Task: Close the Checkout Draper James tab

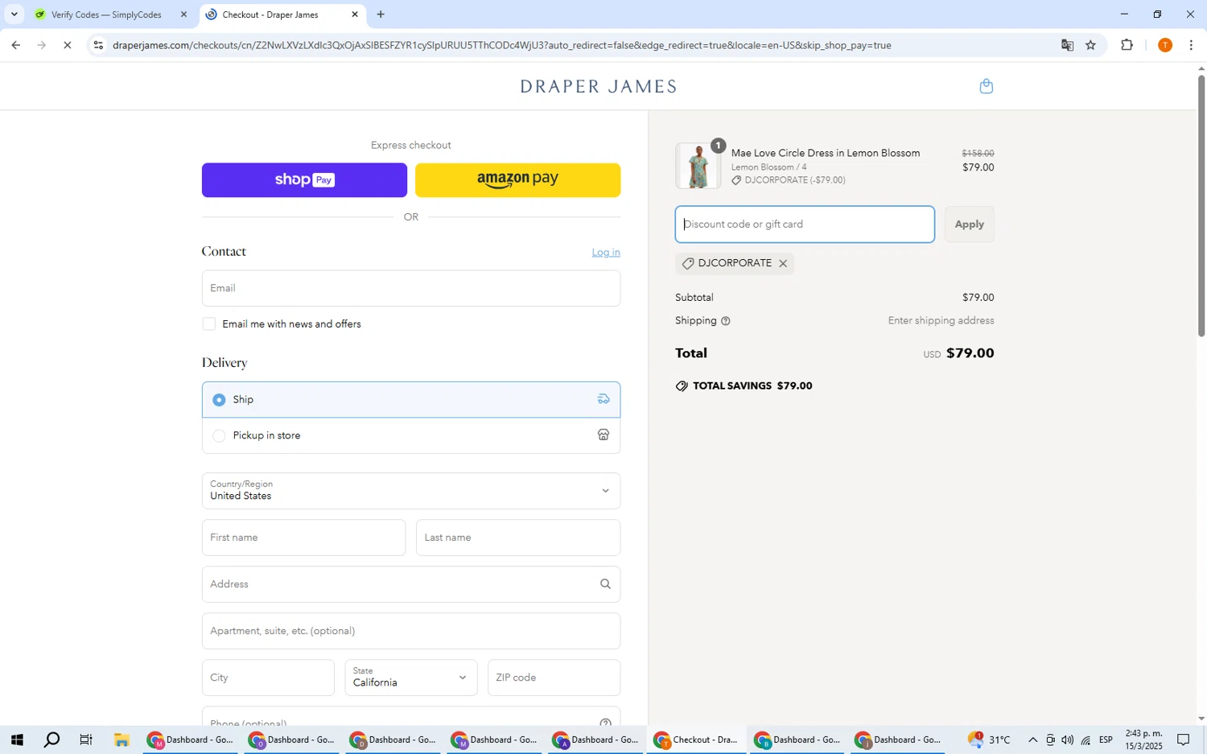Action: click(x=355, y=14)
